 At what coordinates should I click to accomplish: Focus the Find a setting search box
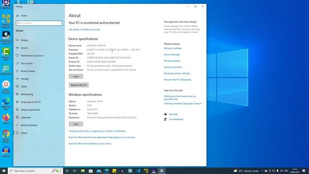tap(39, 23)
